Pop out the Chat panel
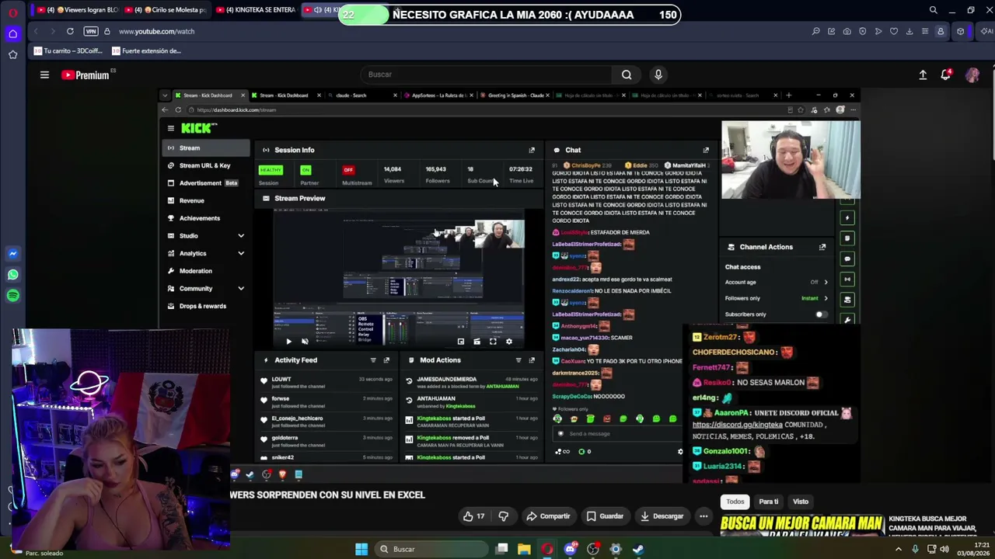This screenshot has height=559, width=995. [706, 150]
